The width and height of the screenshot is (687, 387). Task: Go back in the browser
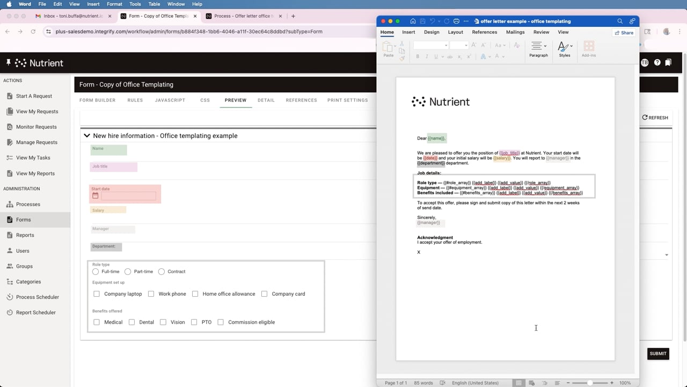pyautogui.click(x=8, y=32)
